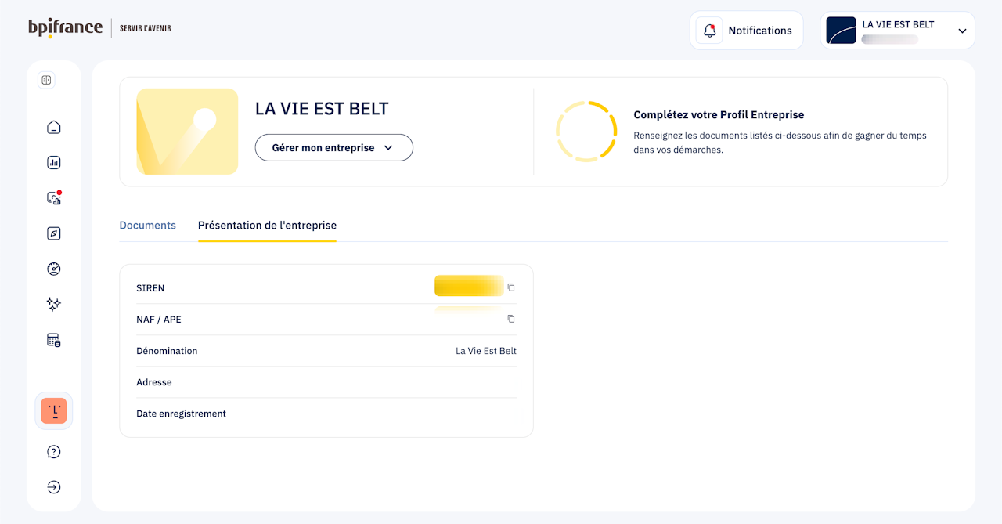Open the calculator icon in sidebar
Viewport: 1002px width, 524px height.
(54, 340)
